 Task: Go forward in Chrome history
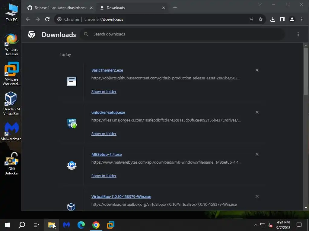38,19
